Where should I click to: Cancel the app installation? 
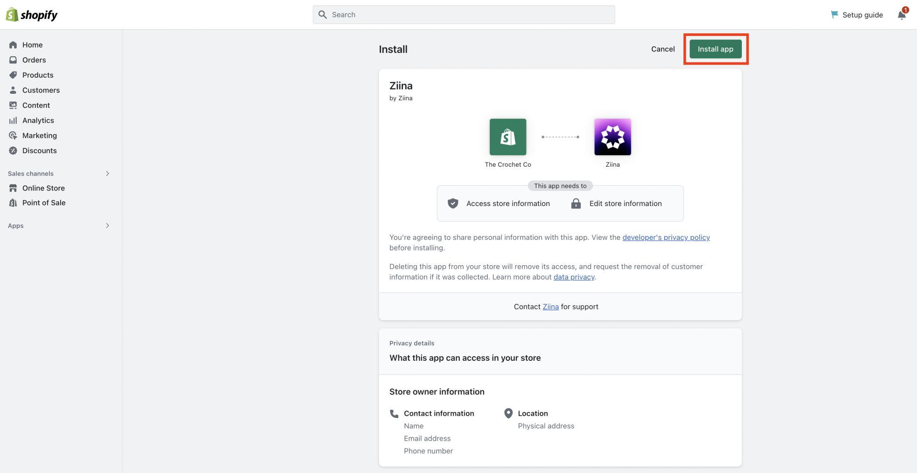point(663,49)
